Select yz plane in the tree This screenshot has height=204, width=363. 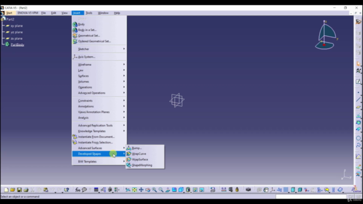16,32
